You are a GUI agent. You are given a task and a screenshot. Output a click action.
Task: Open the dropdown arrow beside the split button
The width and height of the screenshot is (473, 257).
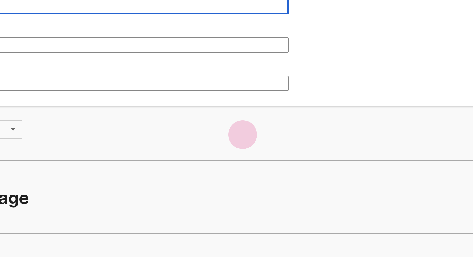pos(13,129)
